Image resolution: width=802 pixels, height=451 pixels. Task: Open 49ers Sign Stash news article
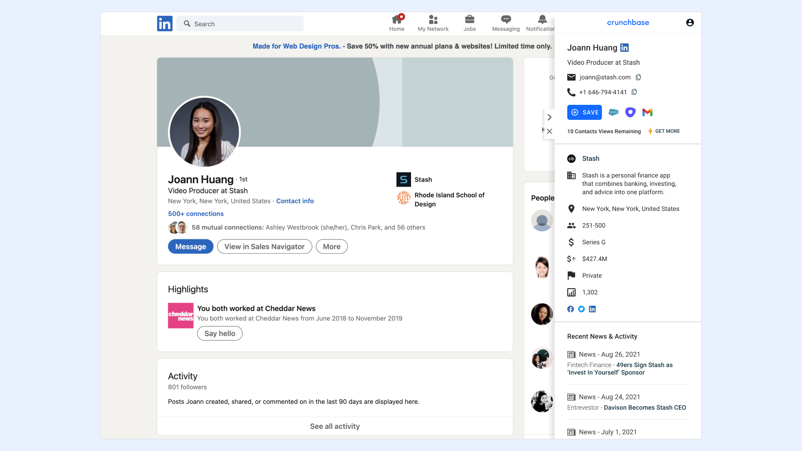pyautogui.click(x=620, y=369)
